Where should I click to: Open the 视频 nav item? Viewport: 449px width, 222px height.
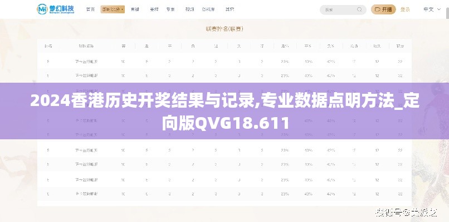[x=189, y=9]
